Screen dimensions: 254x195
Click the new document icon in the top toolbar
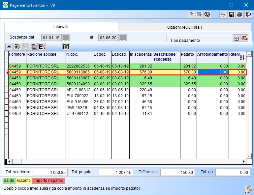(191, 14)
